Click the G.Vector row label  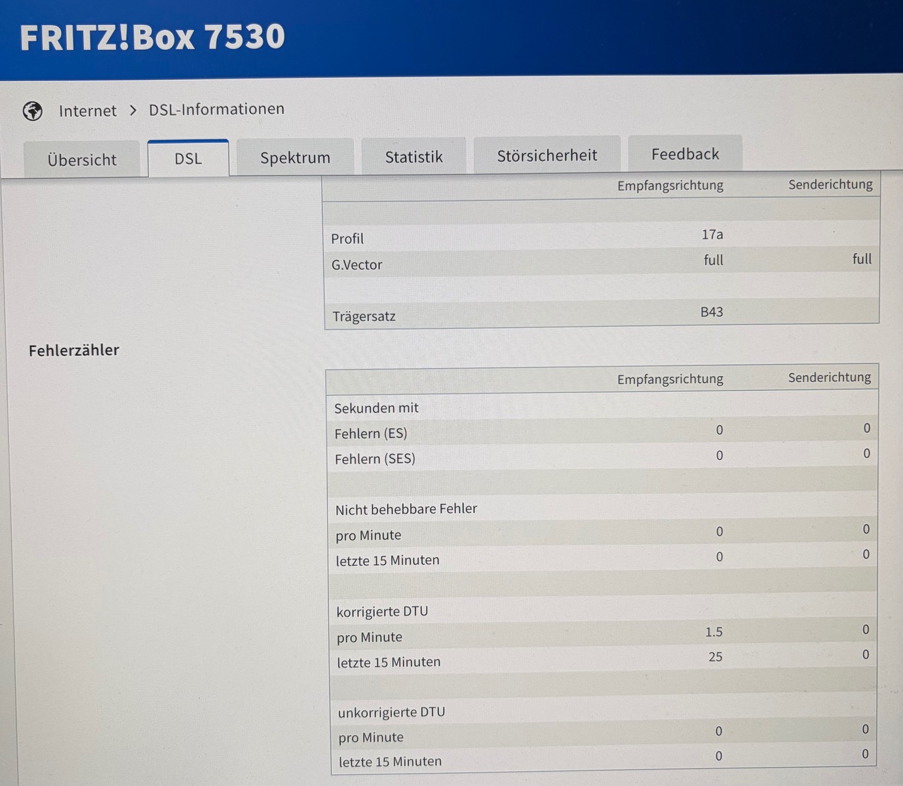pyautogui.click(x=356, y=265)
